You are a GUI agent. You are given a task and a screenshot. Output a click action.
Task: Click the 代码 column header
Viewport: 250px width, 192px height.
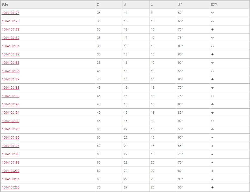tap(5, 5)
